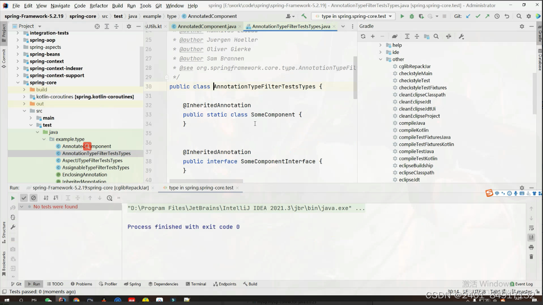Toggle sort tests by duration
This screenshot has height=305, width=543.
coord(55,198)
